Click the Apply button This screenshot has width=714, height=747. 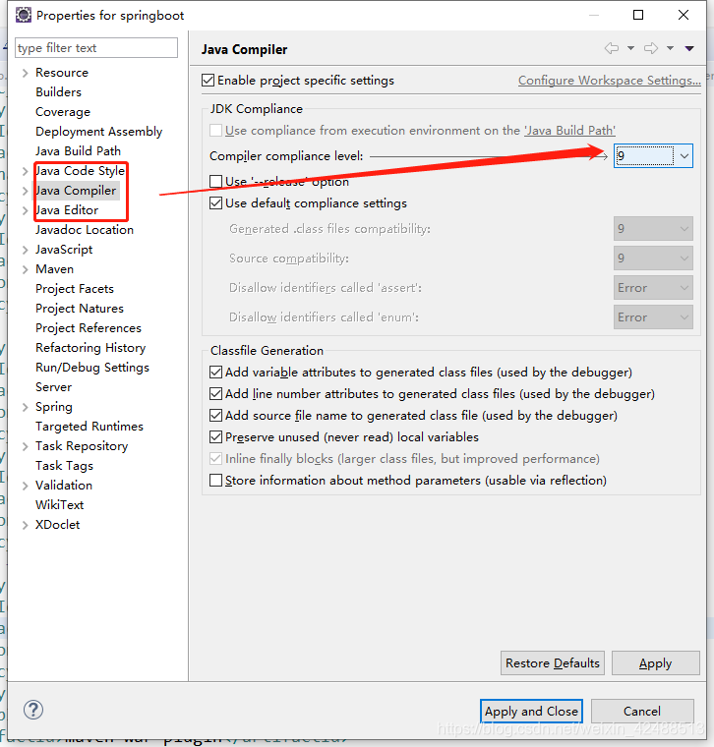coord(656,663)
